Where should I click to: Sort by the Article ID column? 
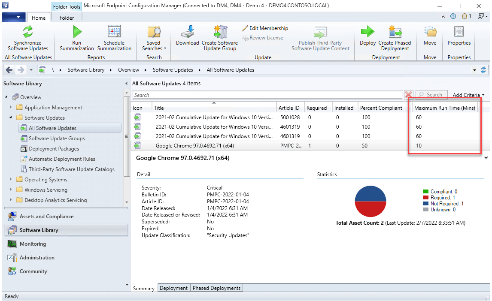pyautogui.click(x=290, y=108)
